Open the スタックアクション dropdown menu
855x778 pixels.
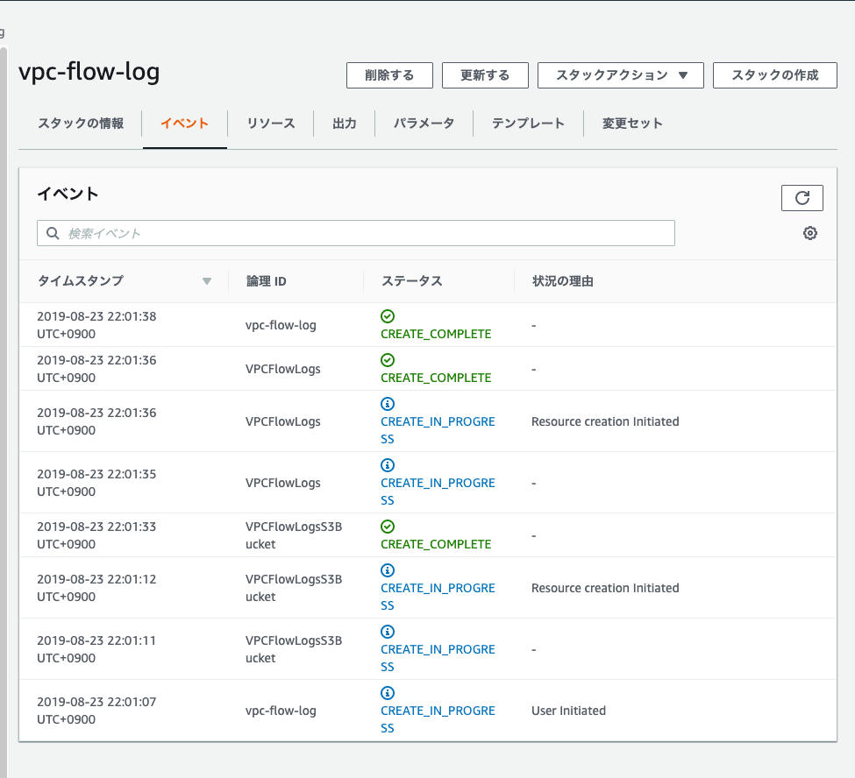[620, 75]
